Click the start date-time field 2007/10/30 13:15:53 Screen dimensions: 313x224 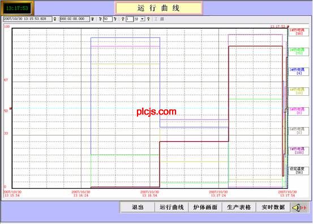pyautogui.click(x=28, y=19)
